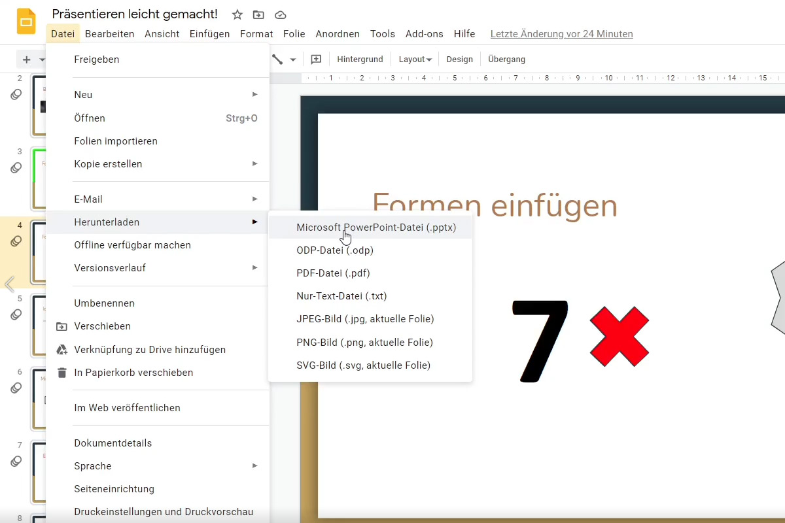Expand the Herunterladen submenu
This screenshot has width=785, height=523.
[158, 222]
